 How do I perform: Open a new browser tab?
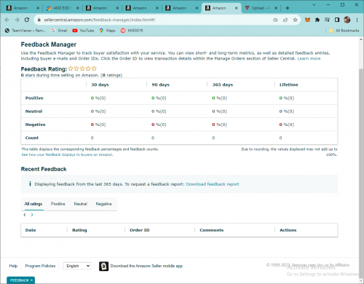point(288,8)
